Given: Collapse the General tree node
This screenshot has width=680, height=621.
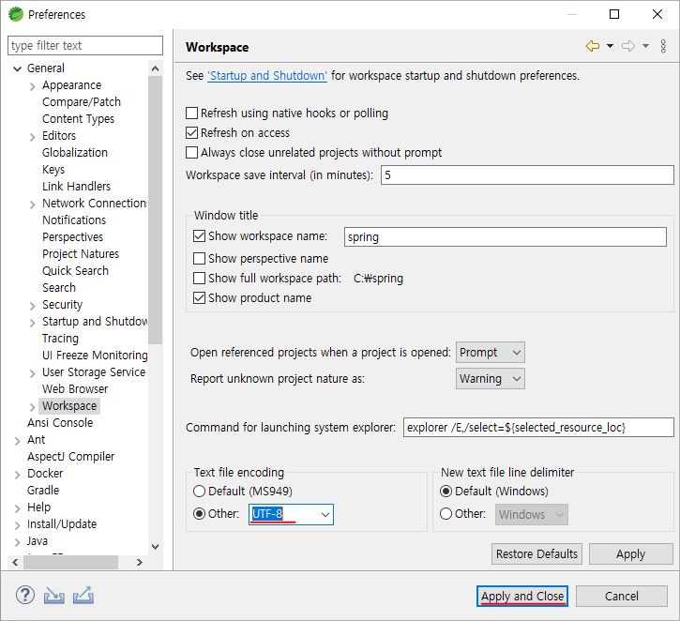Looking at the screenshot, I should (17, 68).
